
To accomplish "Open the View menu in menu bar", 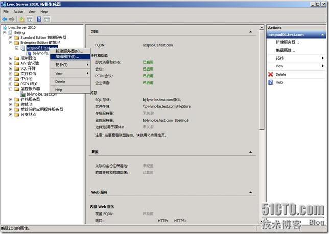I will point(32,12).
